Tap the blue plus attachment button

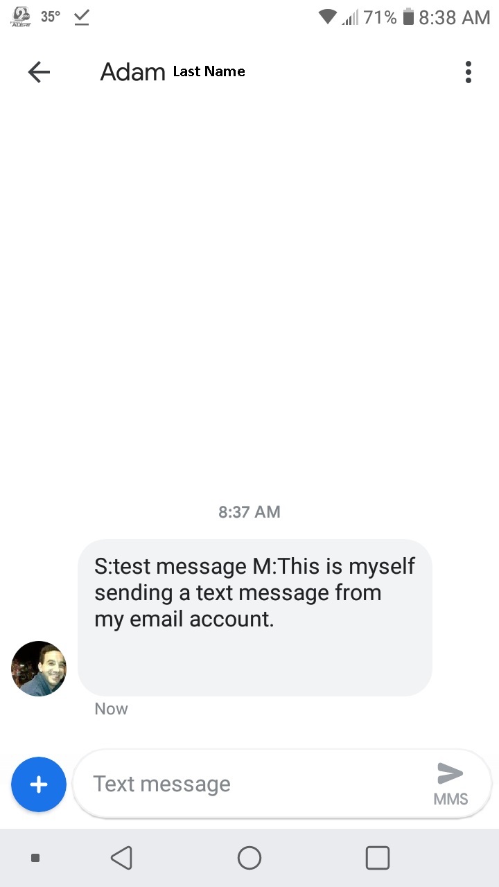tap(39, 784)
